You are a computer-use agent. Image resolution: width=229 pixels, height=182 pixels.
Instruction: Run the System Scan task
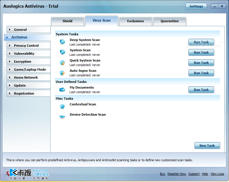(x=201, y=52)
